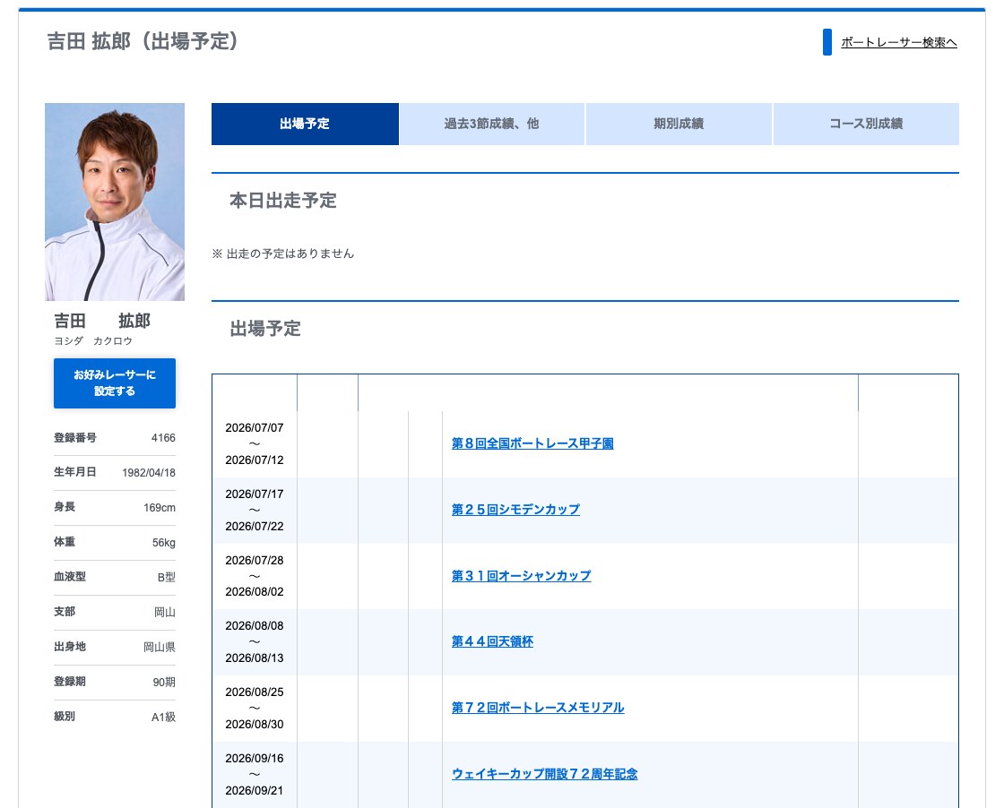
Task: Open the ボートレーサー検索へ link
Action: point(898,42)
